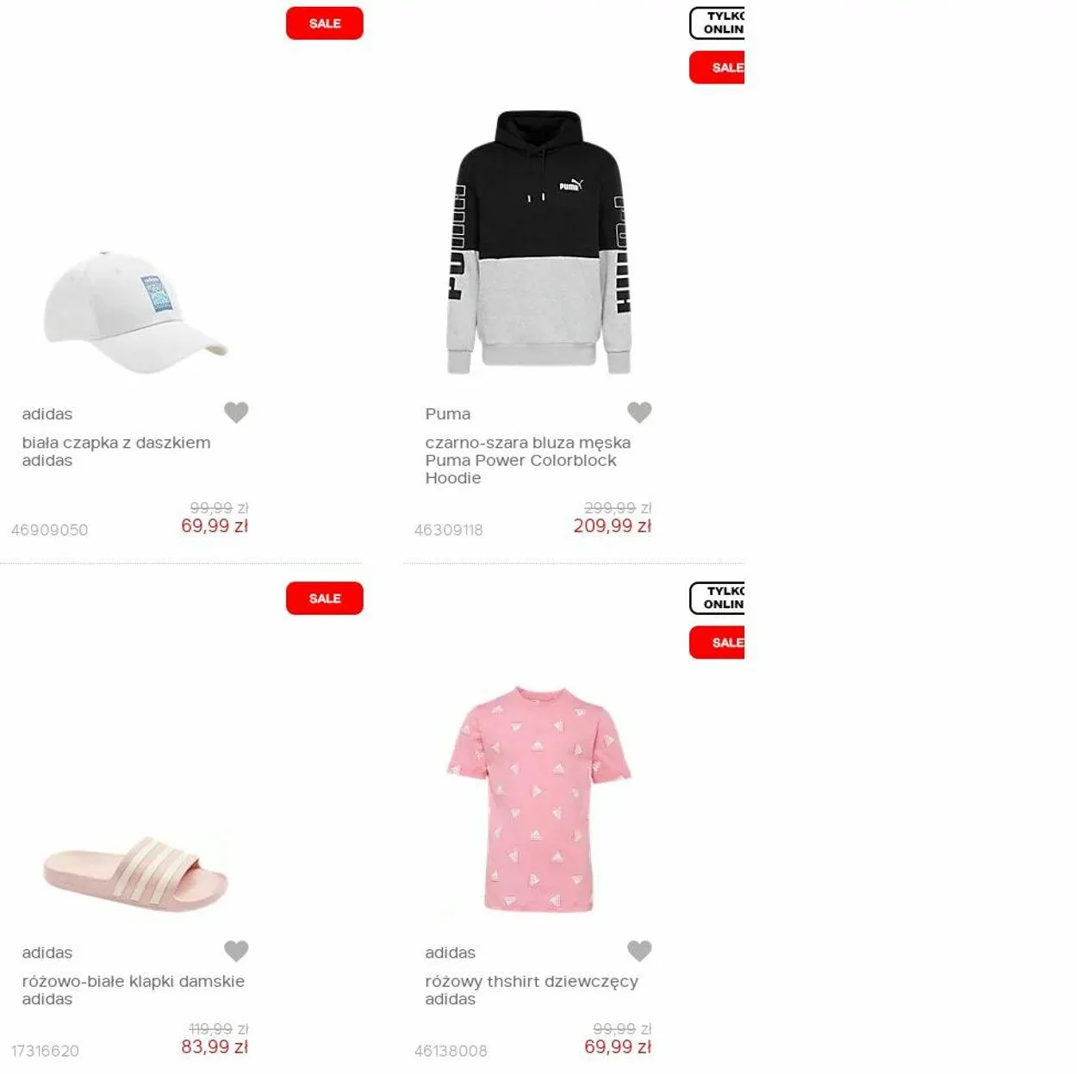The width and height of the screenshot is (1077, 1074).
Task: Open the Puma black-grey hoodie image
Action: [538, 242]
